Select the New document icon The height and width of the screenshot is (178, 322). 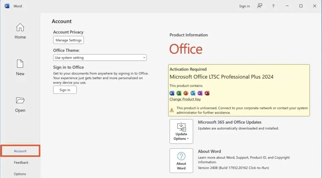pos(20,64)
